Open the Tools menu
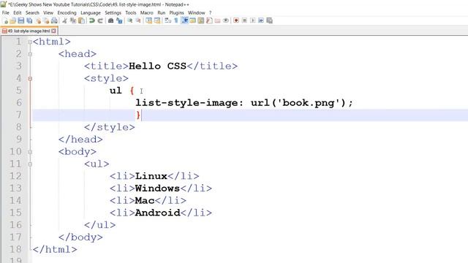 coord(130,13)
